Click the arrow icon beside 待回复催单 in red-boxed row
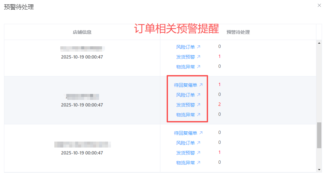The width and height of the screenshot is (326, 174). 201,85
